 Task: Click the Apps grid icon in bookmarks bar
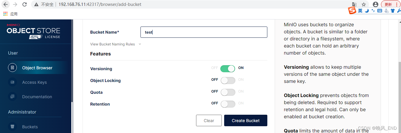(5, 14)
